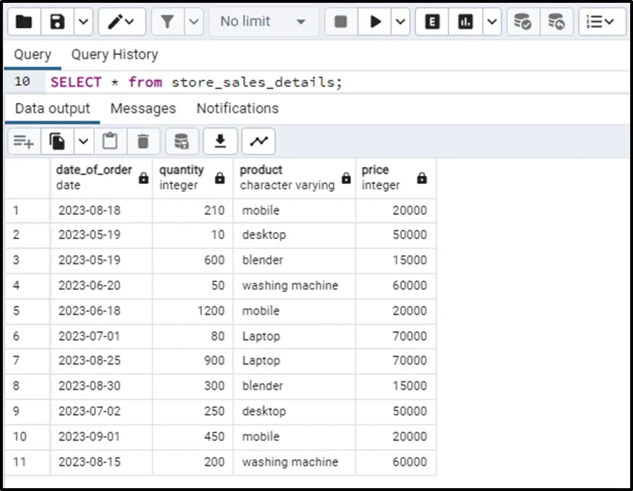This screenshot has width=633, height=491.
Task: Execute the query with play button
Action: click(375, 22)
